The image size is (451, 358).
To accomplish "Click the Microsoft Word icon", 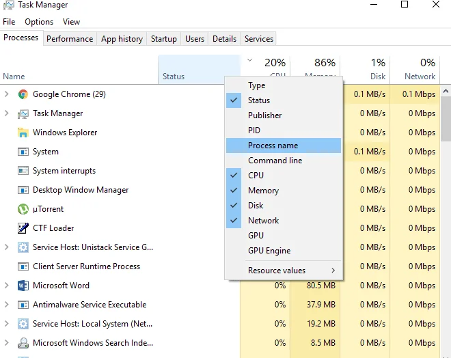I will point(23,286).
